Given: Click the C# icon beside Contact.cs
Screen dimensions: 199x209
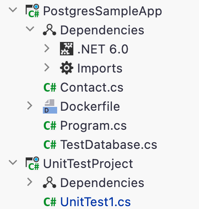Looking at the screenshot, I should (x=50, y=87).
